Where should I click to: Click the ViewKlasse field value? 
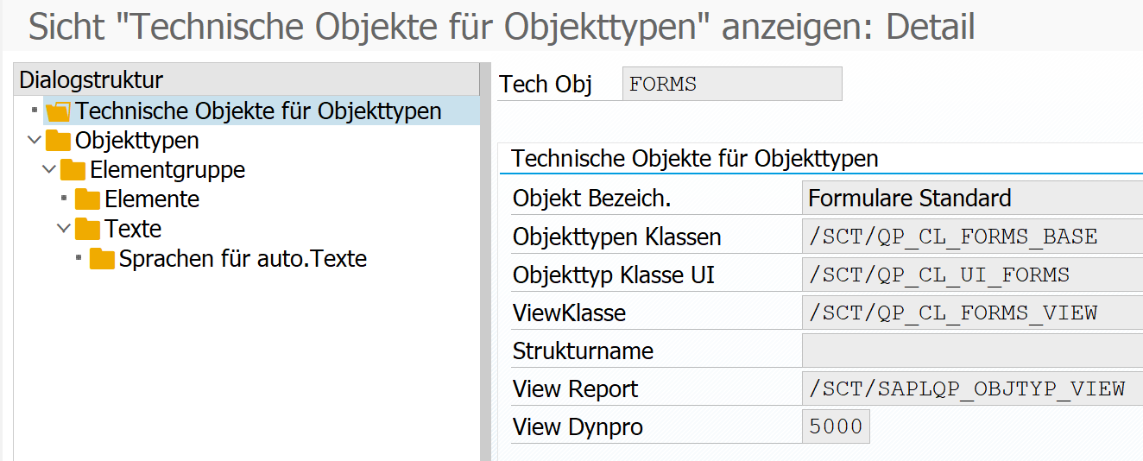(x=972, y=313)
